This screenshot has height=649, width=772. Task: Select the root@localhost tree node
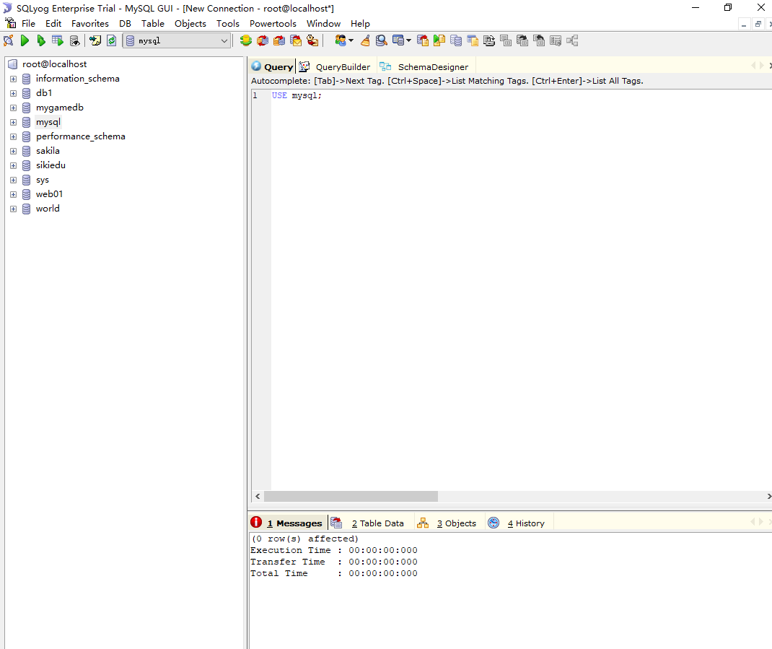54,64
